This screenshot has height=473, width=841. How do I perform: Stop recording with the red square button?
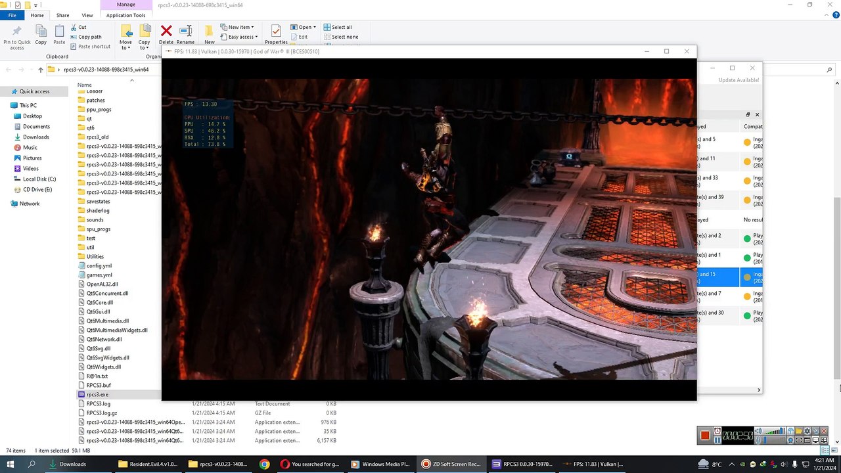(x=705, y=435)
